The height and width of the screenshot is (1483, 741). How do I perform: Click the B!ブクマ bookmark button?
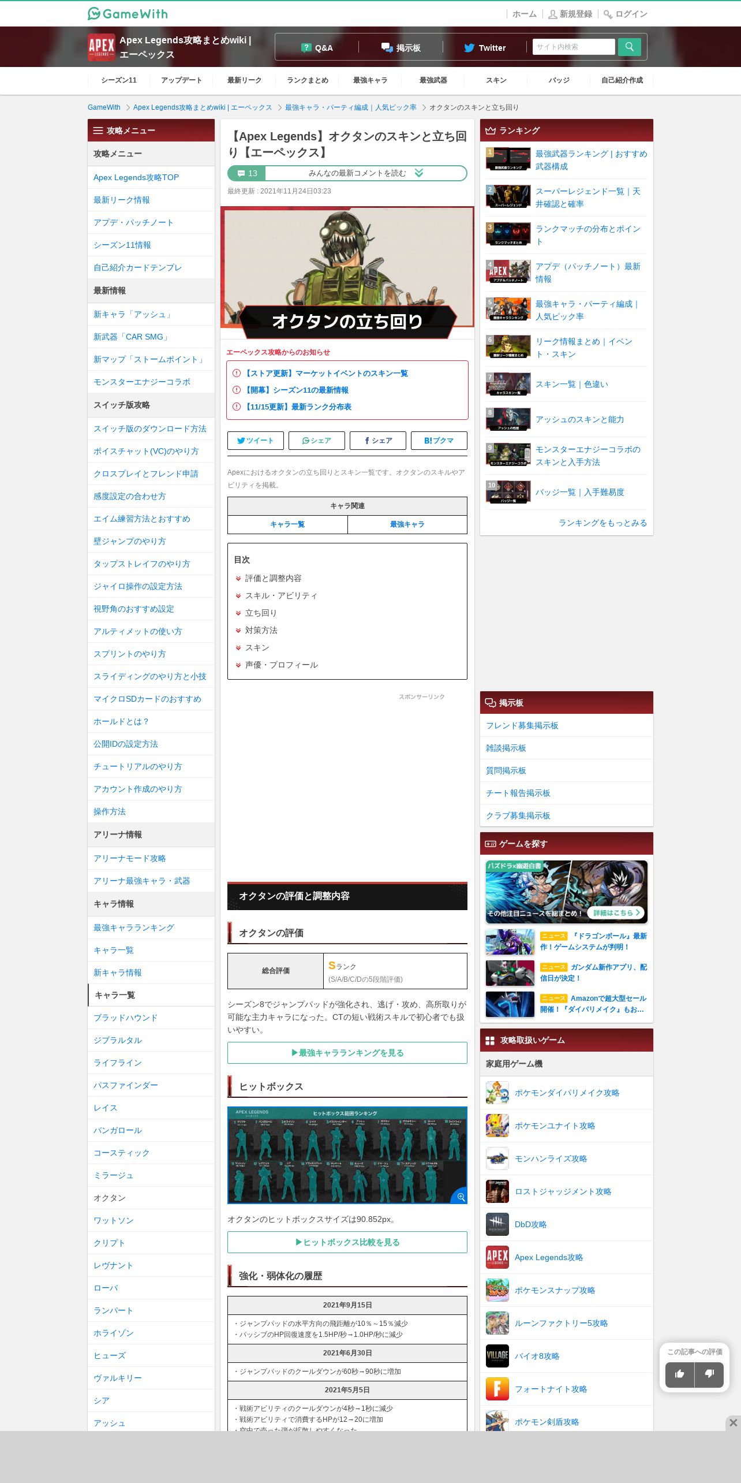[439, 441]
